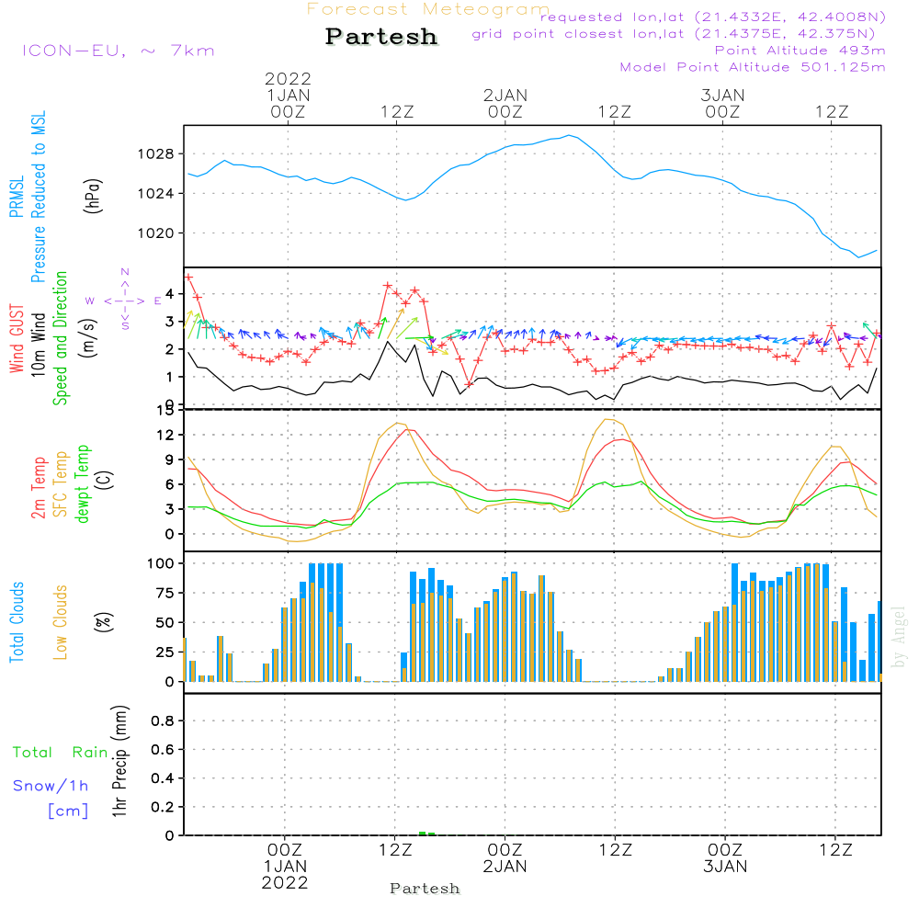Viewport: 919px width, 919px height.
Task: Click the 'dewpt Temp' green label
Action: click(x=82, y=483)
